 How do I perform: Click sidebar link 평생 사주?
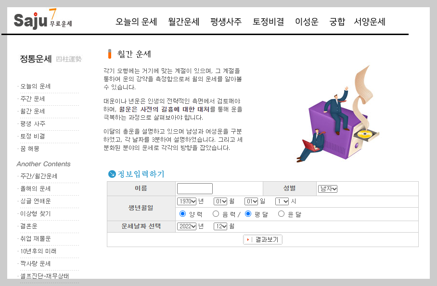point(33,124)
